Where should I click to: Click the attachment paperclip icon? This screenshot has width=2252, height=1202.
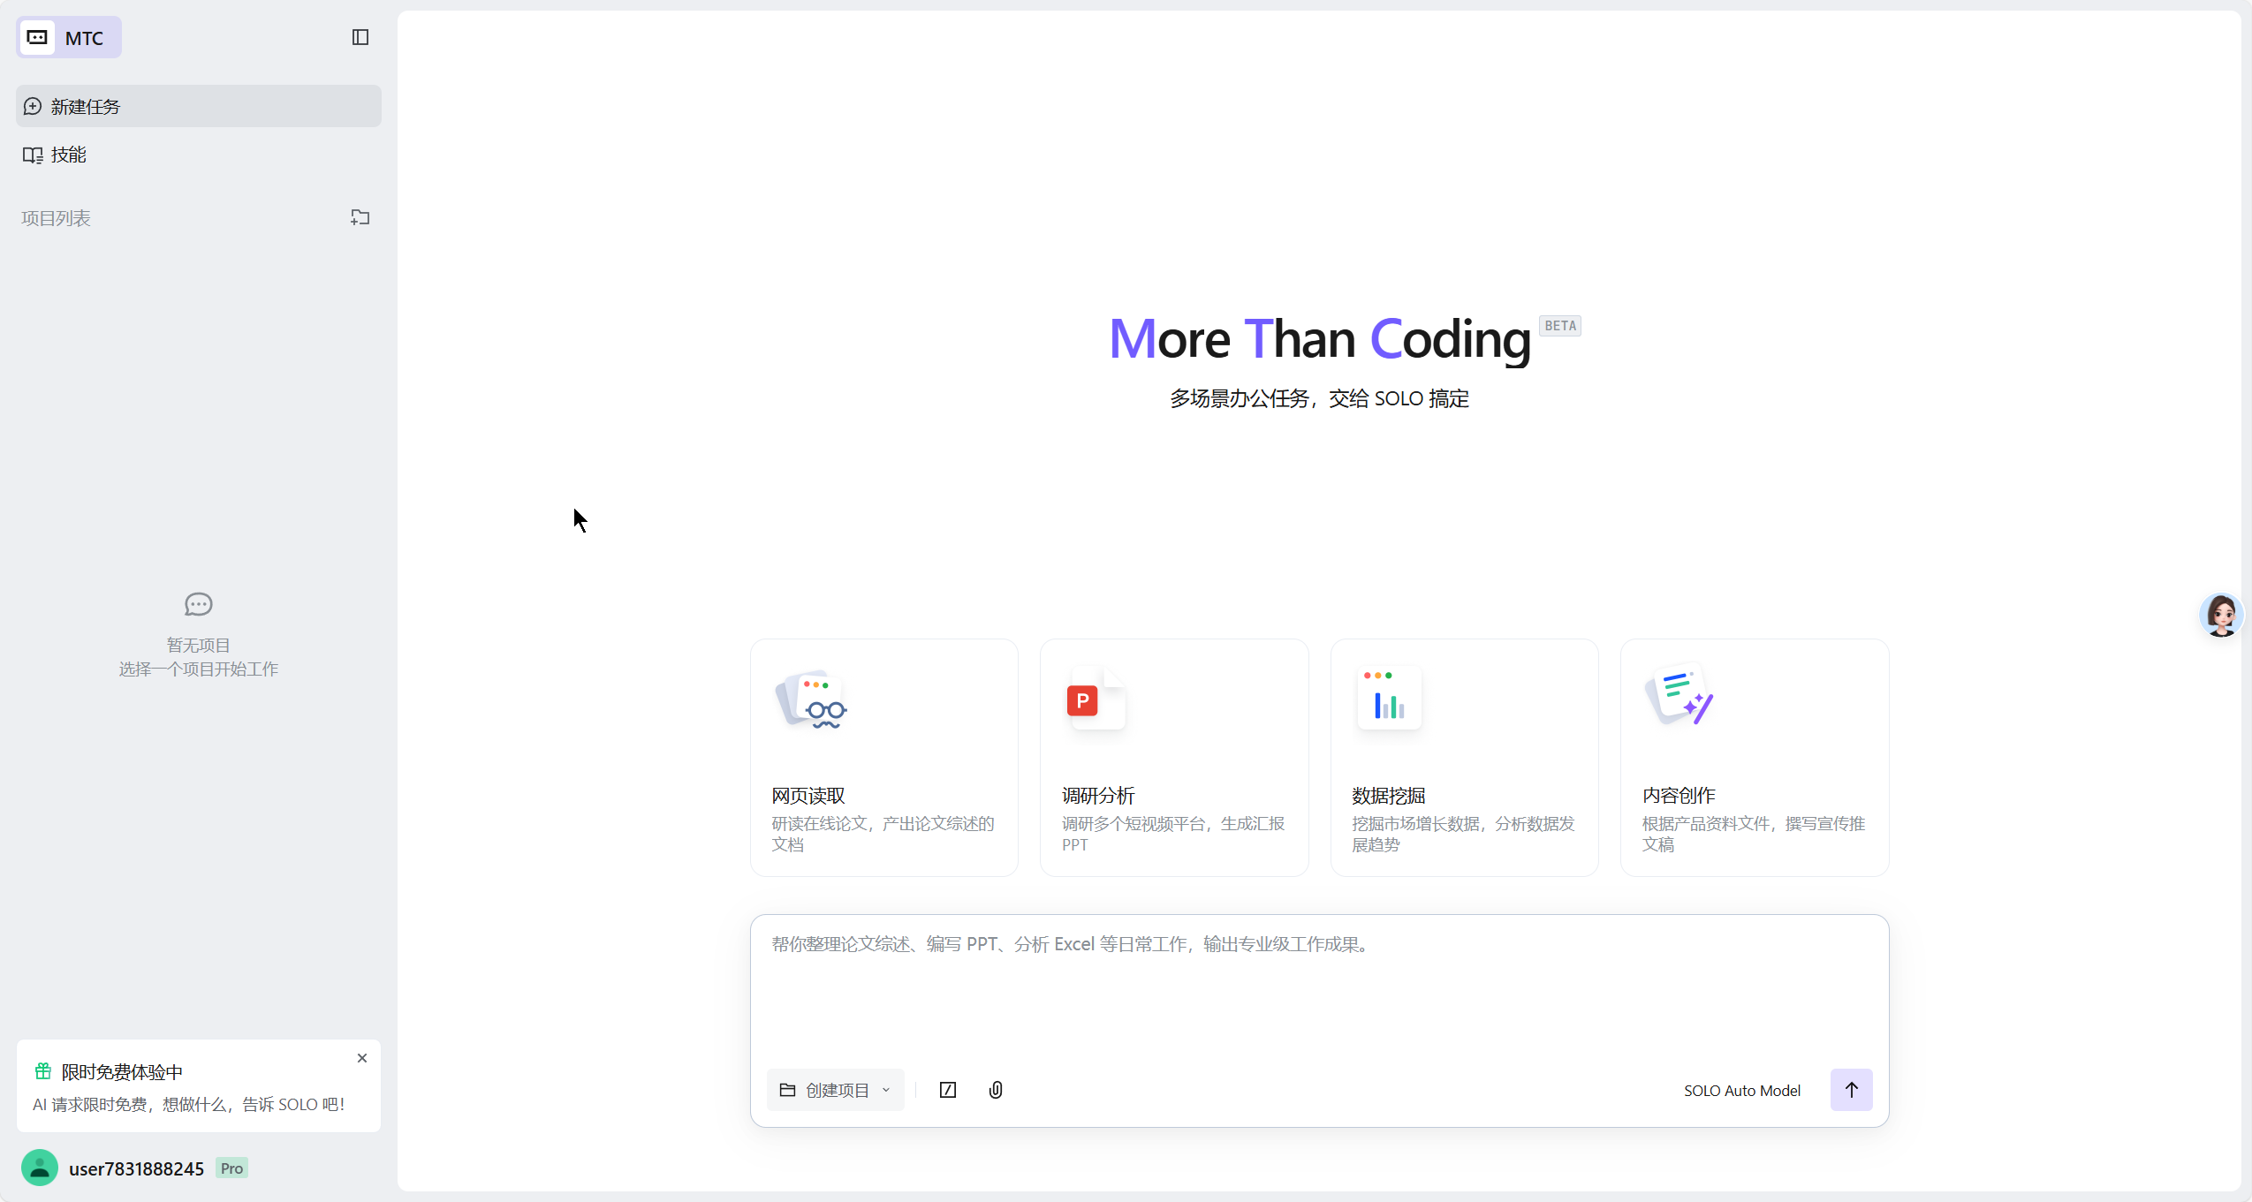(996, 1090)
